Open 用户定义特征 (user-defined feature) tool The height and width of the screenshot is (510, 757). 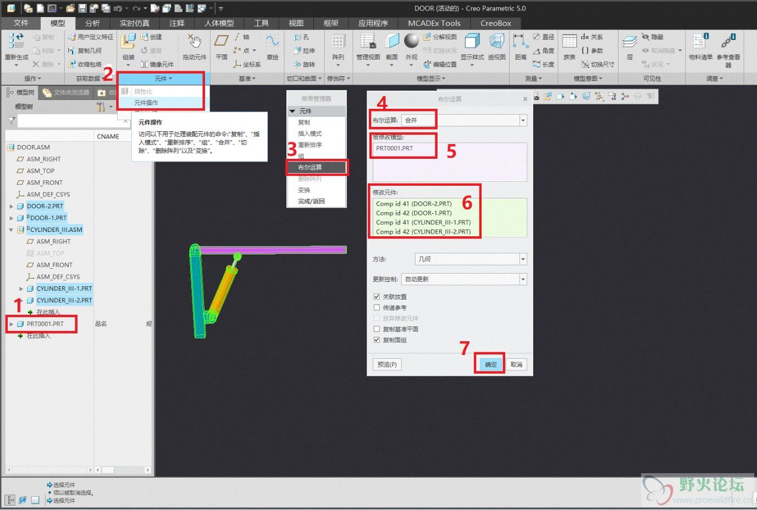point(91,37)
